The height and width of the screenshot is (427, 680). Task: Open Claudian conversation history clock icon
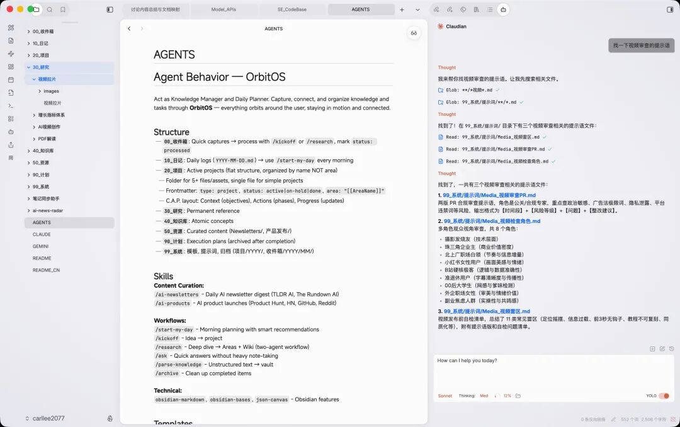[x=671, y=348]
